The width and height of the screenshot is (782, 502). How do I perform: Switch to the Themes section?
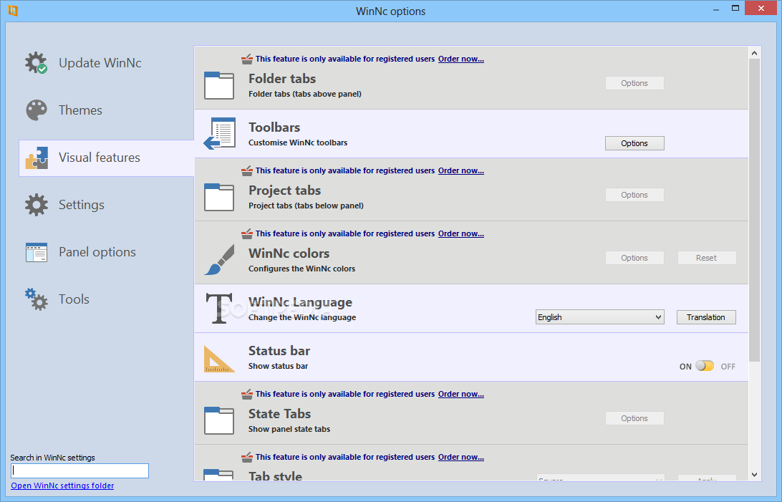click(80, 110)
